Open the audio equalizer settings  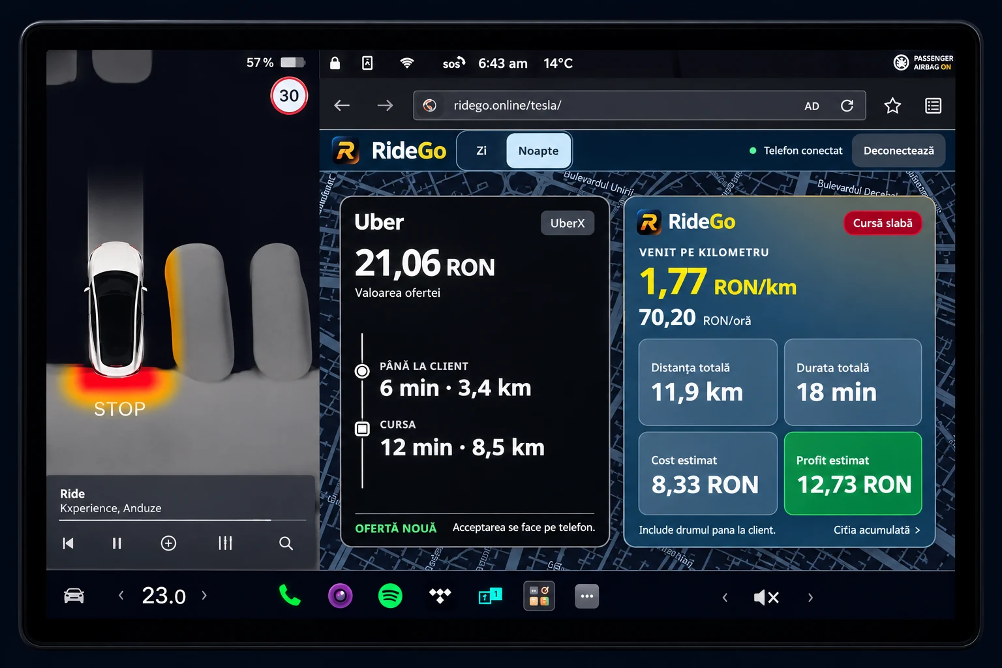point(225,543)
